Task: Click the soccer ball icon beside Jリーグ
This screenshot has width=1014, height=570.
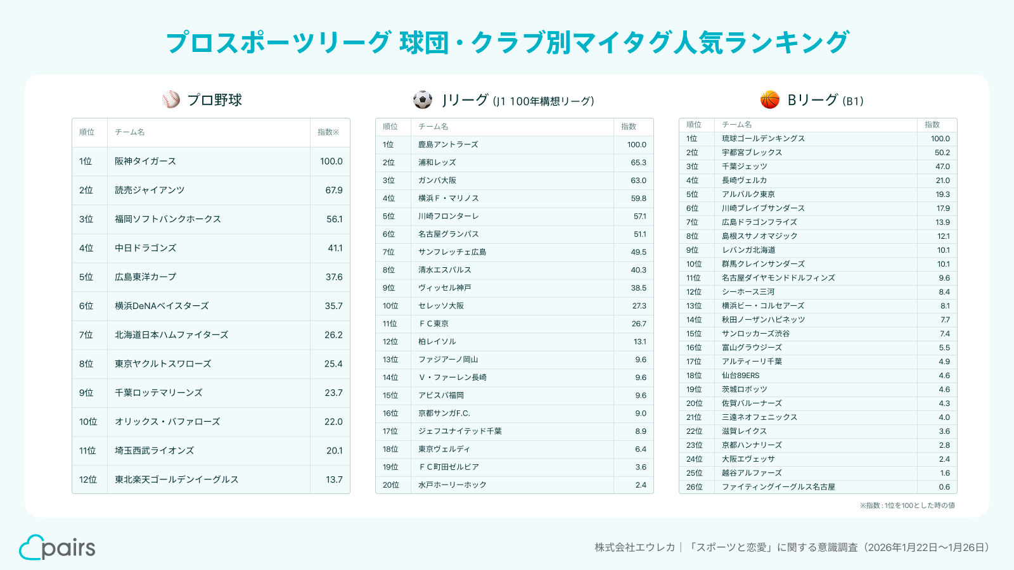Action: [423, 99]
